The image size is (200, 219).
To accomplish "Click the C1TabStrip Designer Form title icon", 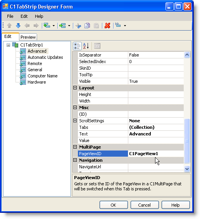I will tap(5, 7).
